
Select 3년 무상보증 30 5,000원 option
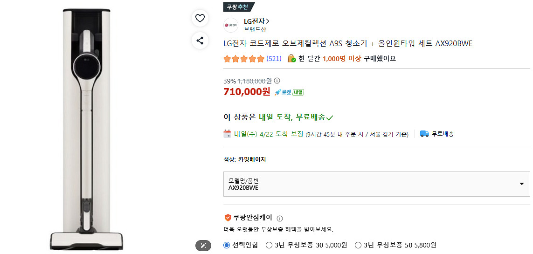tap(269, 245)
